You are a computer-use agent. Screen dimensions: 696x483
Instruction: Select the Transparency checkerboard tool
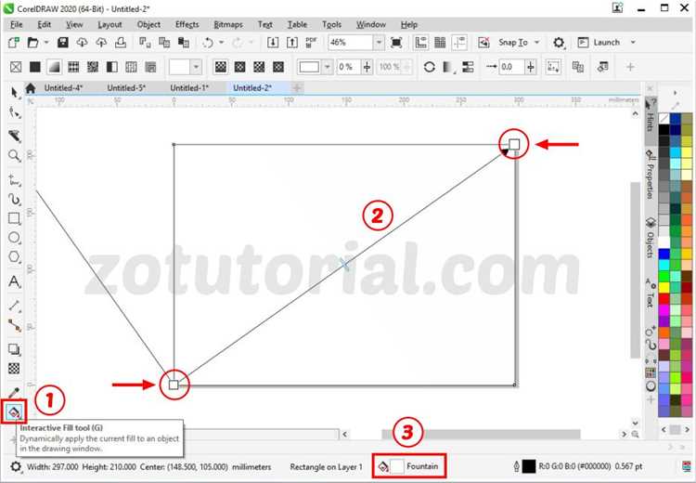(x=14, y=369)
